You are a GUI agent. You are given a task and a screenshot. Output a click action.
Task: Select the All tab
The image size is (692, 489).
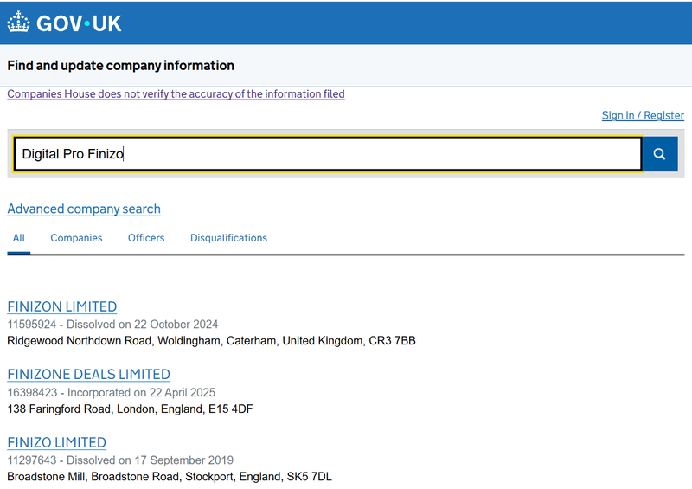pos(19,238)
